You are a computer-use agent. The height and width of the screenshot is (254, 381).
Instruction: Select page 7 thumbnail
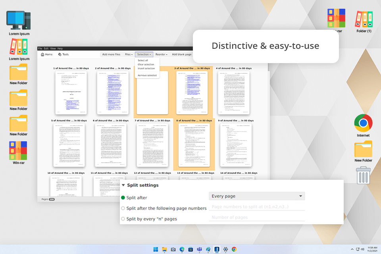pyautogui.click(x=152, y=145)
